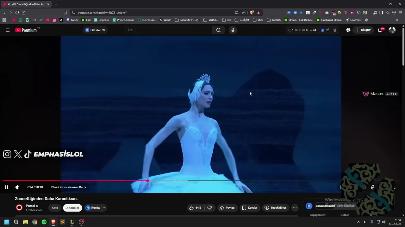
Task: Go back in browser history
Action: coord(4,13)
